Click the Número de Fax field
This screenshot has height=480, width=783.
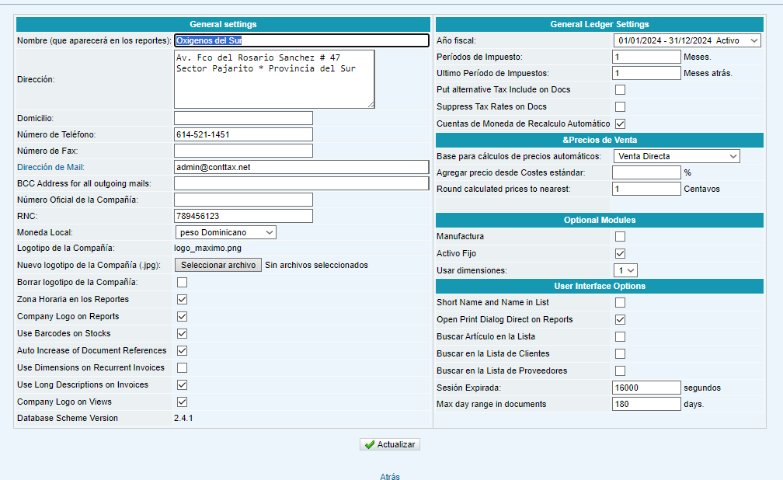[x=243, y=151]
